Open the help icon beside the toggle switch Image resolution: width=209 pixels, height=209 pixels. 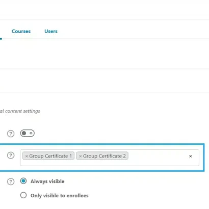pos(11,134)
